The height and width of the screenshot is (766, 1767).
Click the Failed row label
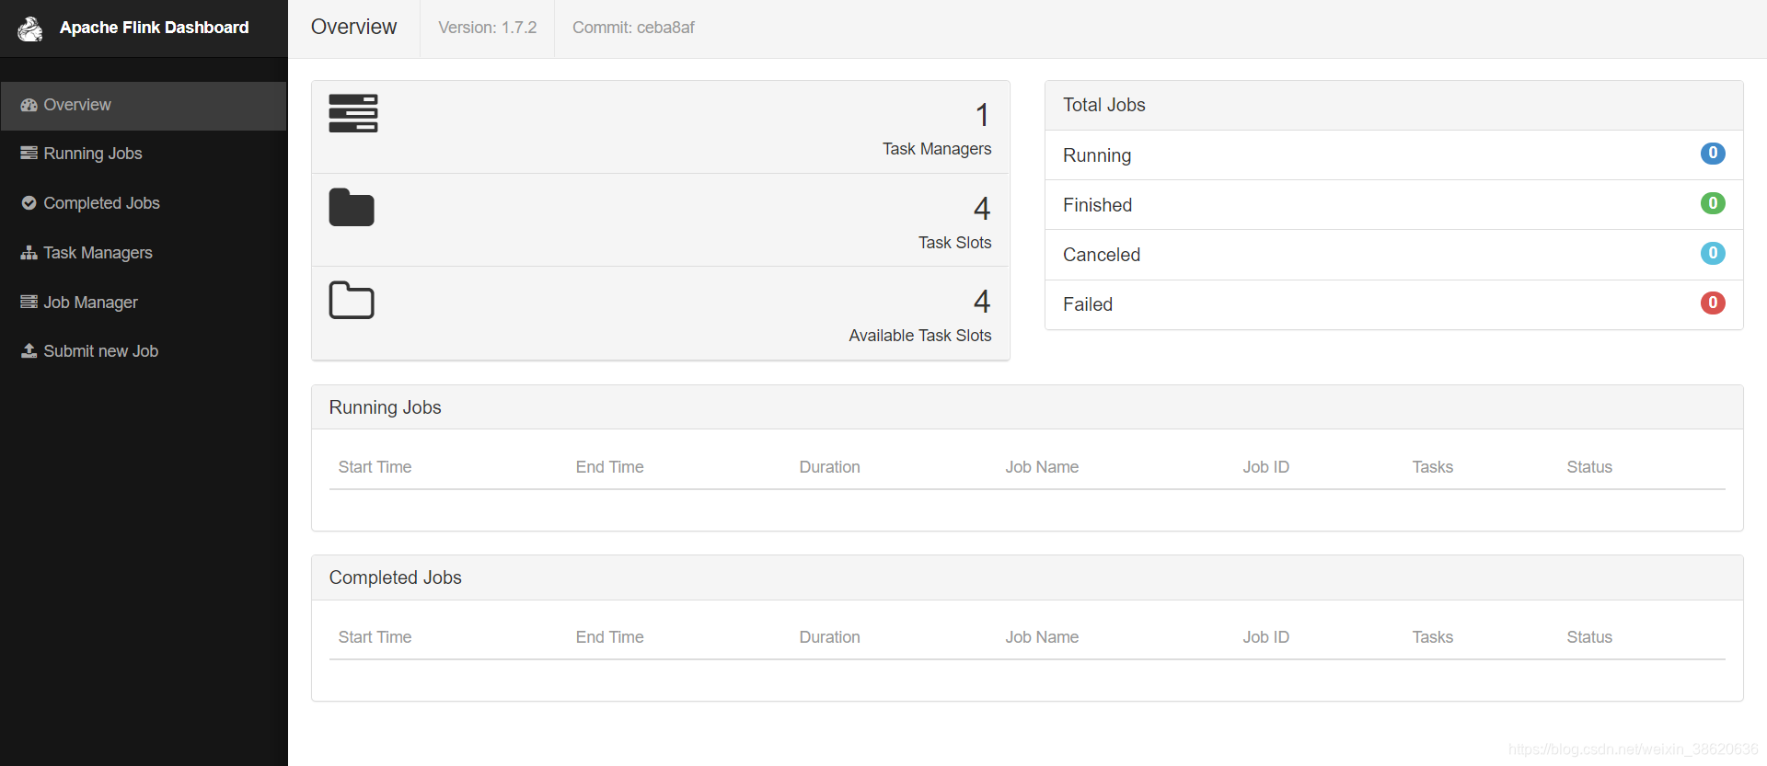(x=1088, y=304)
